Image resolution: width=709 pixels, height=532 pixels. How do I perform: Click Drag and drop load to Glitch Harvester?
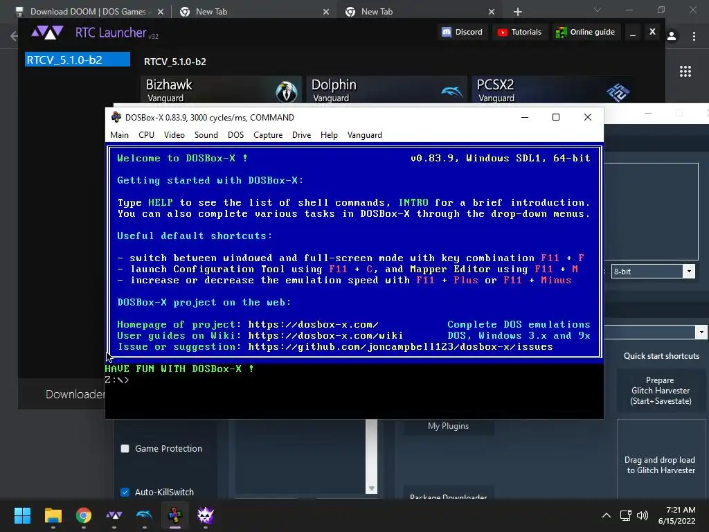click(661, 465)
